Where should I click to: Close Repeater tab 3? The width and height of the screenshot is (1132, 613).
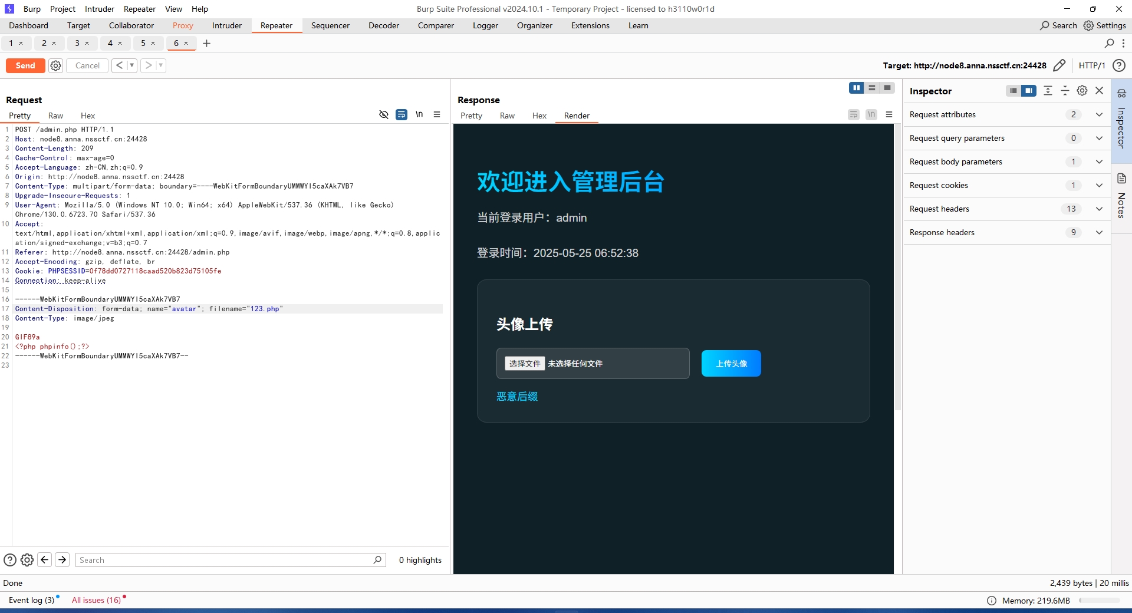coord(87,43)
